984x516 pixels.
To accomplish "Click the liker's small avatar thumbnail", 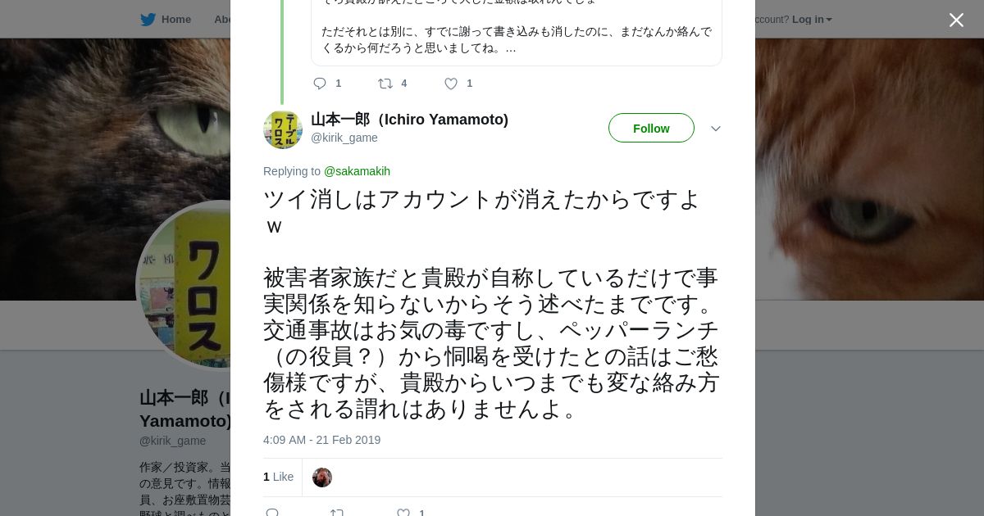I will 322,478.
